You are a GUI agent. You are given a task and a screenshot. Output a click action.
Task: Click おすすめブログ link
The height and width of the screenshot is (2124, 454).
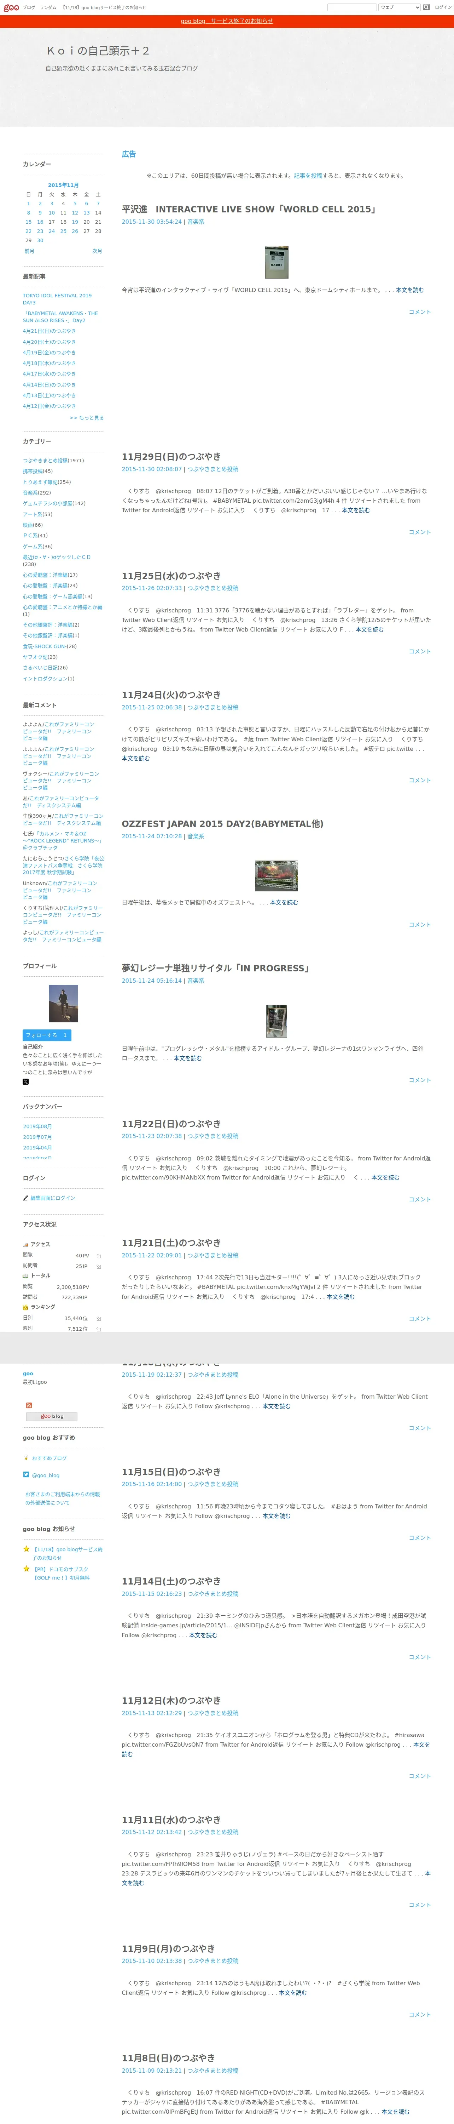[x=50, y=1458]
